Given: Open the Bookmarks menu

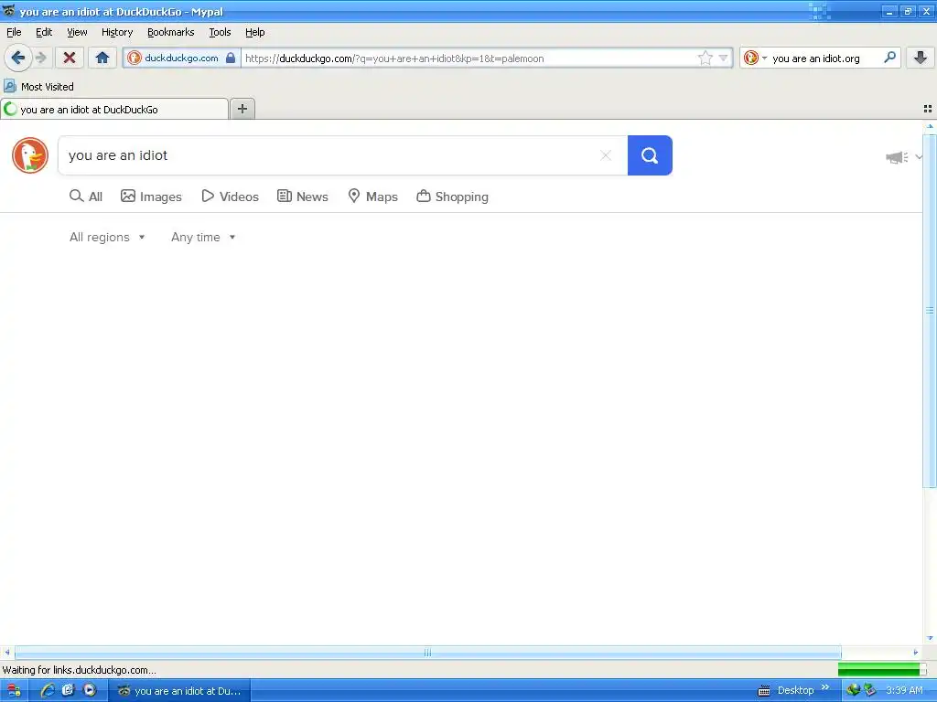Looking at the screenshot, I should [171, 32].
